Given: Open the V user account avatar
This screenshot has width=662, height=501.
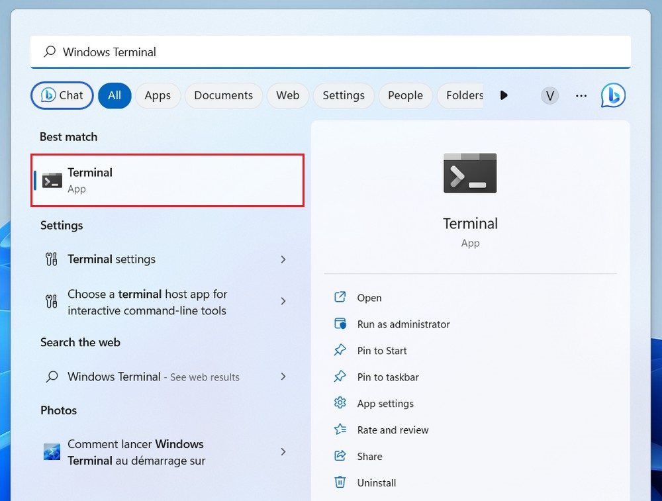Looking at the screenshot, I should pos(549,96).
